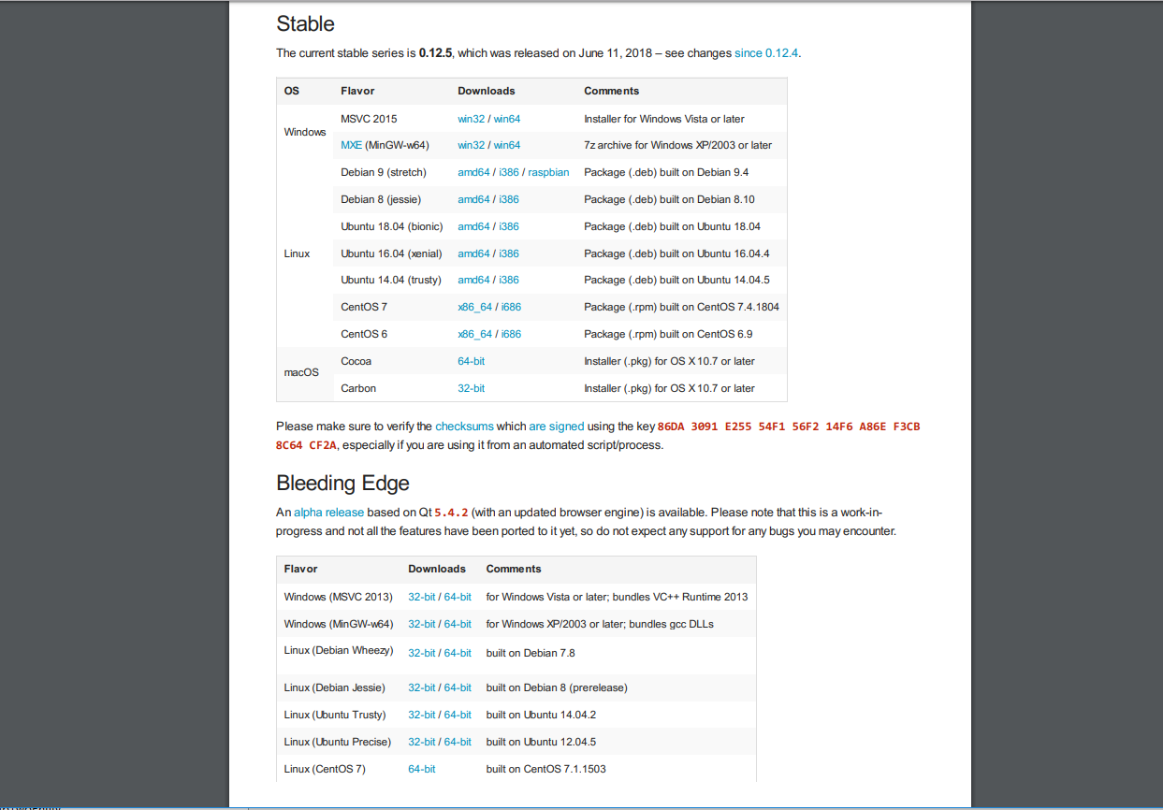The height and width of the screenshot is (810, 1163).
Task: Click the 'Downloads' header in Stable table
Action: 487,91
